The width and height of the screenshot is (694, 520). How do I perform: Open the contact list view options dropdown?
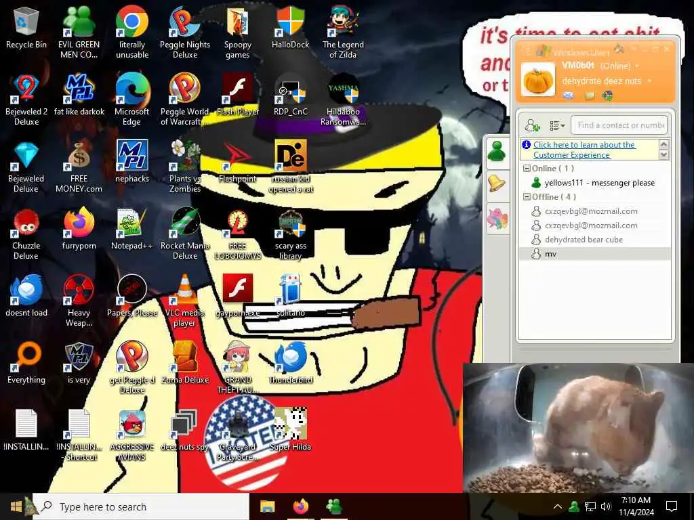point(557,126)
